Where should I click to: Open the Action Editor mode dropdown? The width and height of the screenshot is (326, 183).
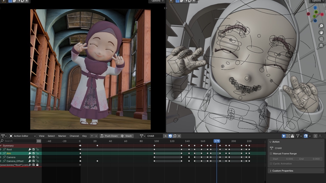21,136
